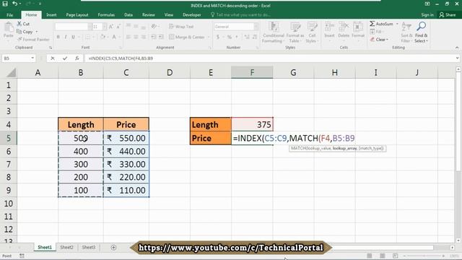Toggle Underline formatting
Viewport: 462px width, 260px height.
[x=73, y=37]
